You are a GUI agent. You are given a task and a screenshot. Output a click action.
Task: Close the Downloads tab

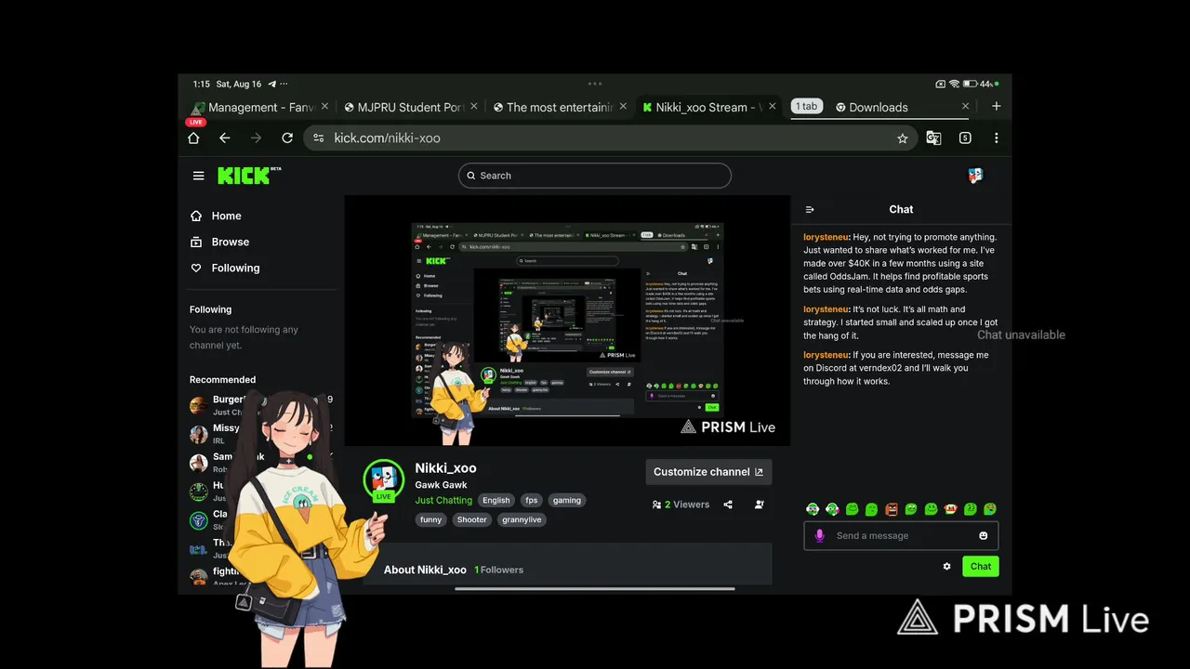[965, 106]
